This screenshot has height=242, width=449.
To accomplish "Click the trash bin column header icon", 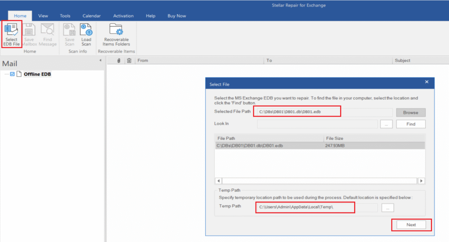I will click(x=129, y=60).
